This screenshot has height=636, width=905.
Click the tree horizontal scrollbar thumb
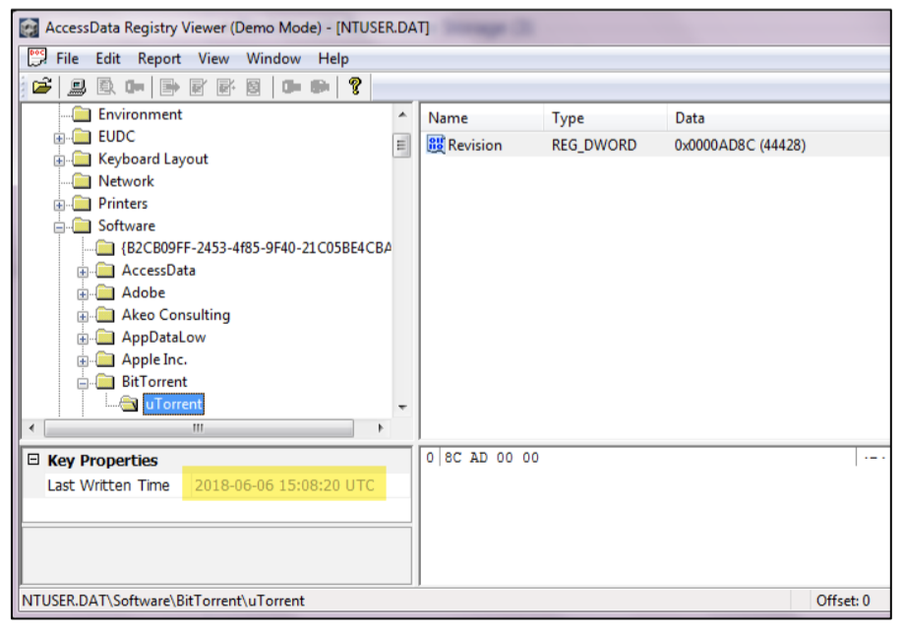(x=199, y=428)
